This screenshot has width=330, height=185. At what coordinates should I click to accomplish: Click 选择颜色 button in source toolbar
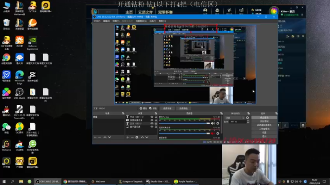click(183, 109)
